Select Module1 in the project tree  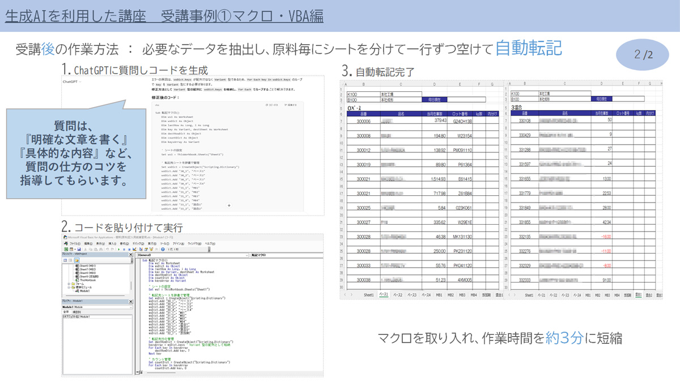tap(84, 291)
